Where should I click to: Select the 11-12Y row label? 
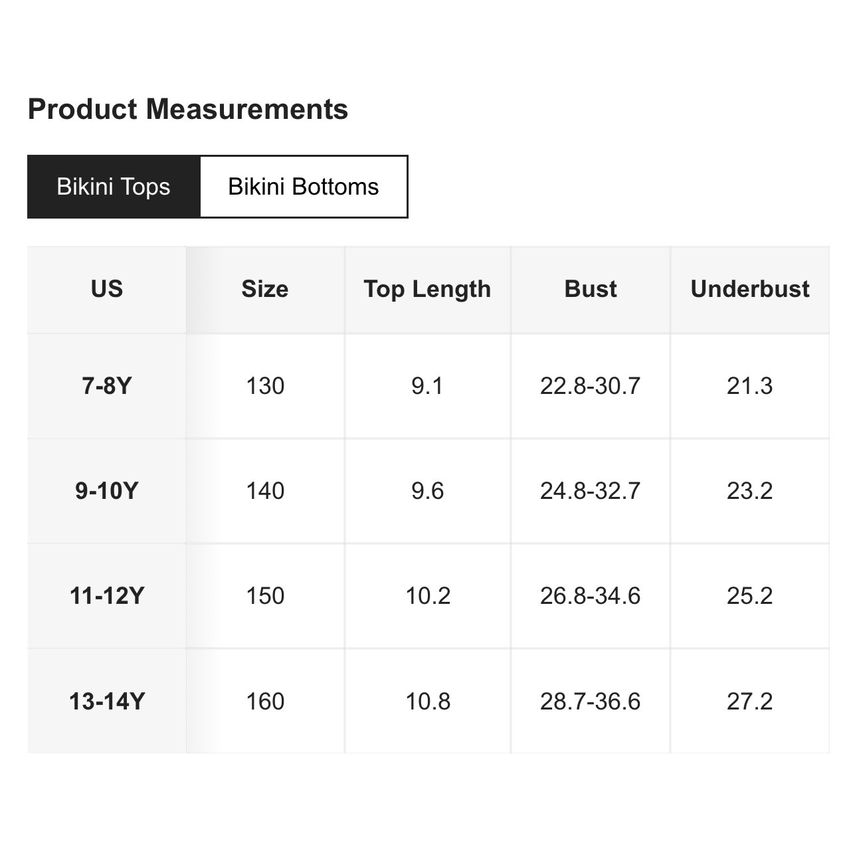coord(107,596)
